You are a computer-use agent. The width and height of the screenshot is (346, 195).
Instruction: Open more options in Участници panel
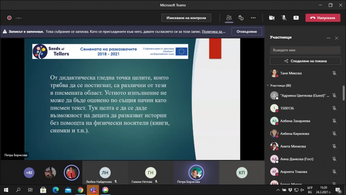tap(328, 38)
